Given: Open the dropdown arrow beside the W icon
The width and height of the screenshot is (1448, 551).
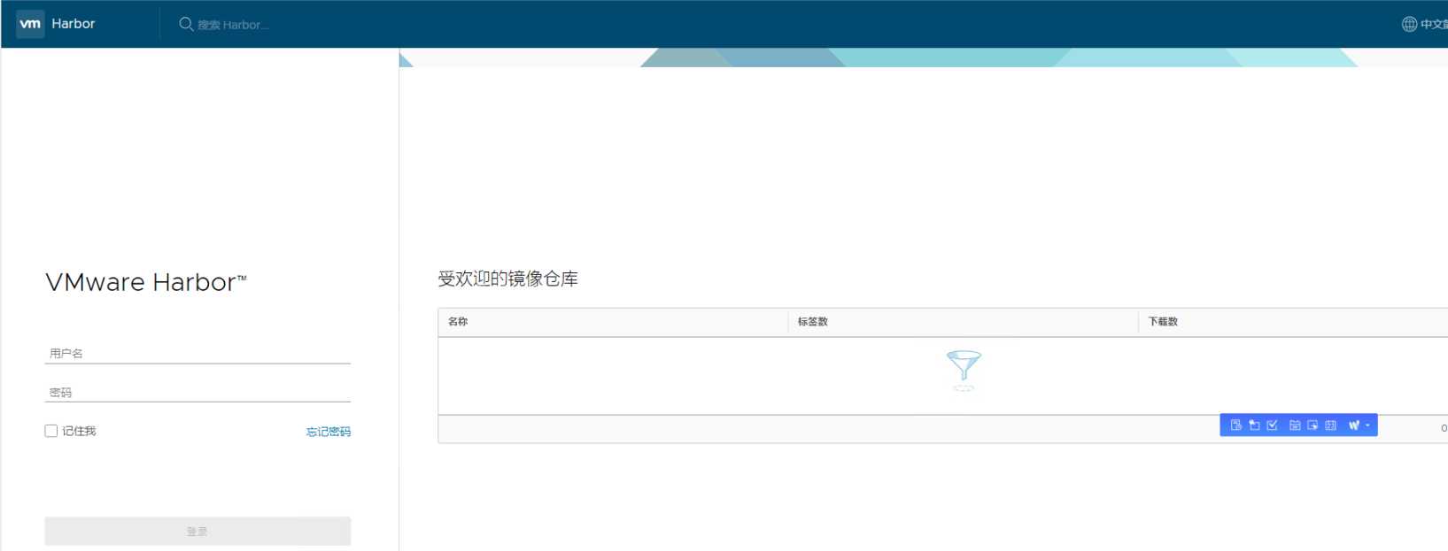Looking at the screenshot, I should point(1367,425).
